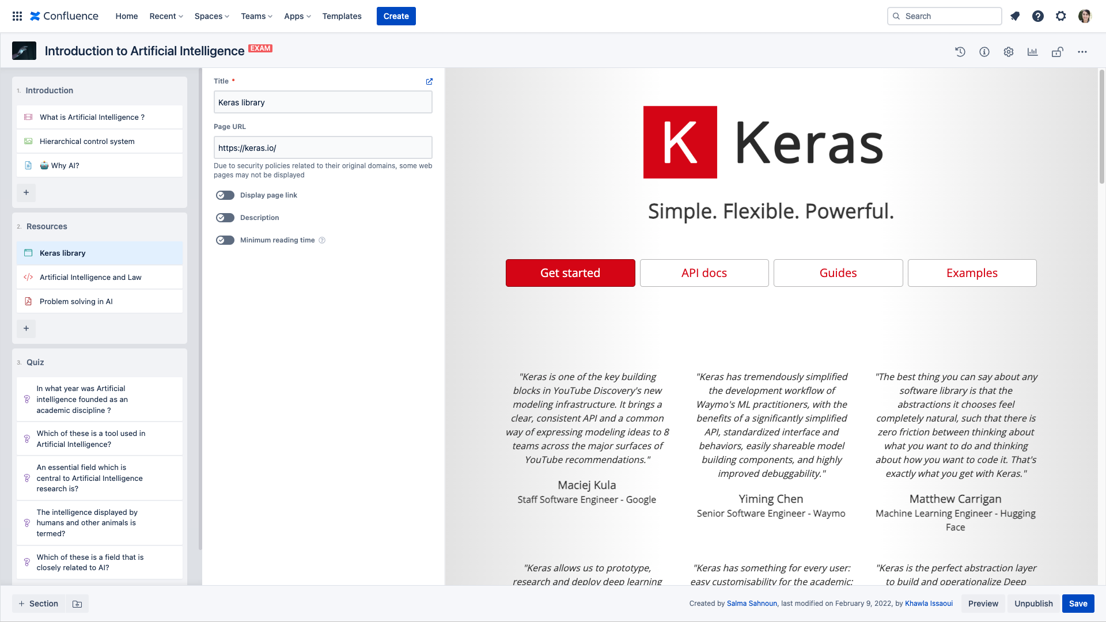Image resolution: width=1106 pixels, height=622 pixels.
Task: Click the Confluence logo
Action: click(64, 16)
